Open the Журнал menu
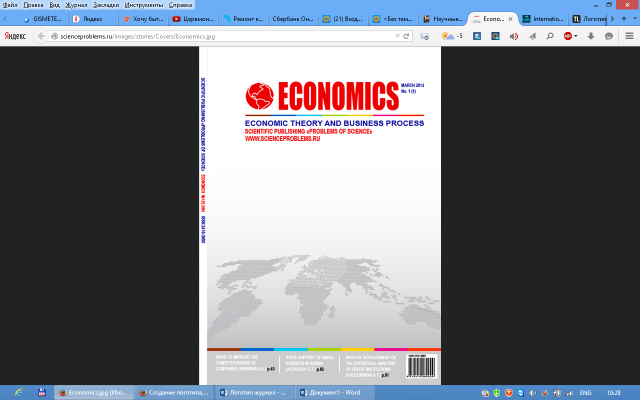The image size is (640, 400). (76, 4)
